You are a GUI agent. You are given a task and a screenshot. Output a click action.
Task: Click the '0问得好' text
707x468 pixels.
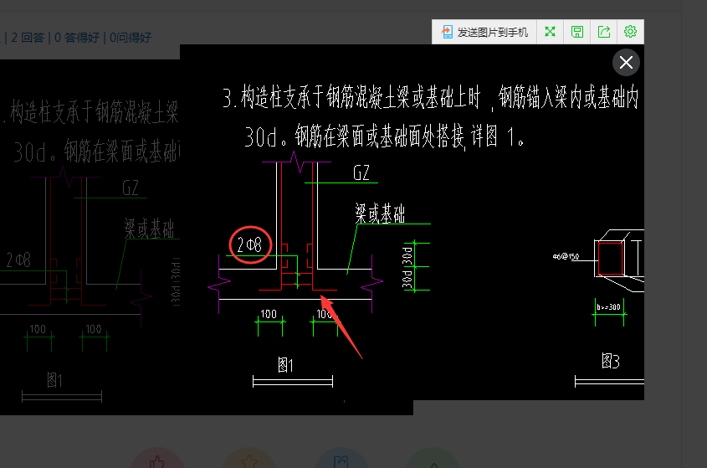131,38
